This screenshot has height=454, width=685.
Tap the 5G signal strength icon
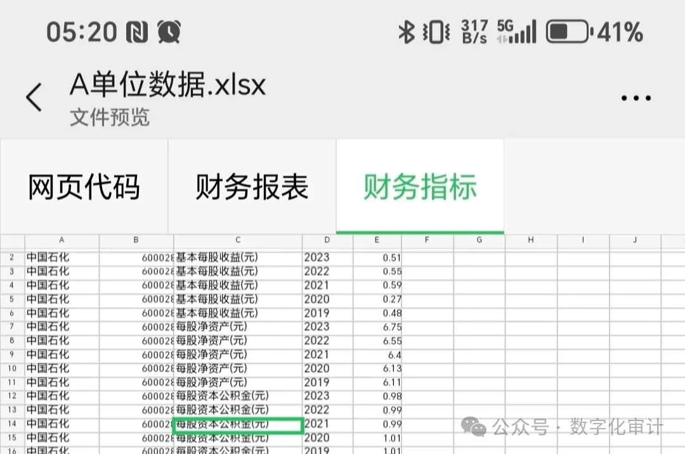516,32
